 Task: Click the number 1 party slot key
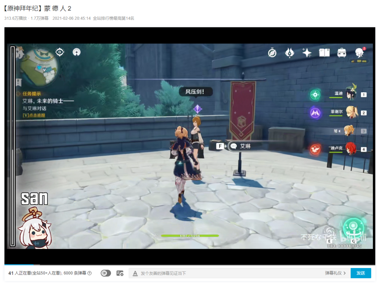363,95
